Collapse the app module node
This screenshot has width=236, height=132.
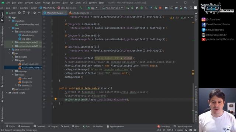[6, 17]
